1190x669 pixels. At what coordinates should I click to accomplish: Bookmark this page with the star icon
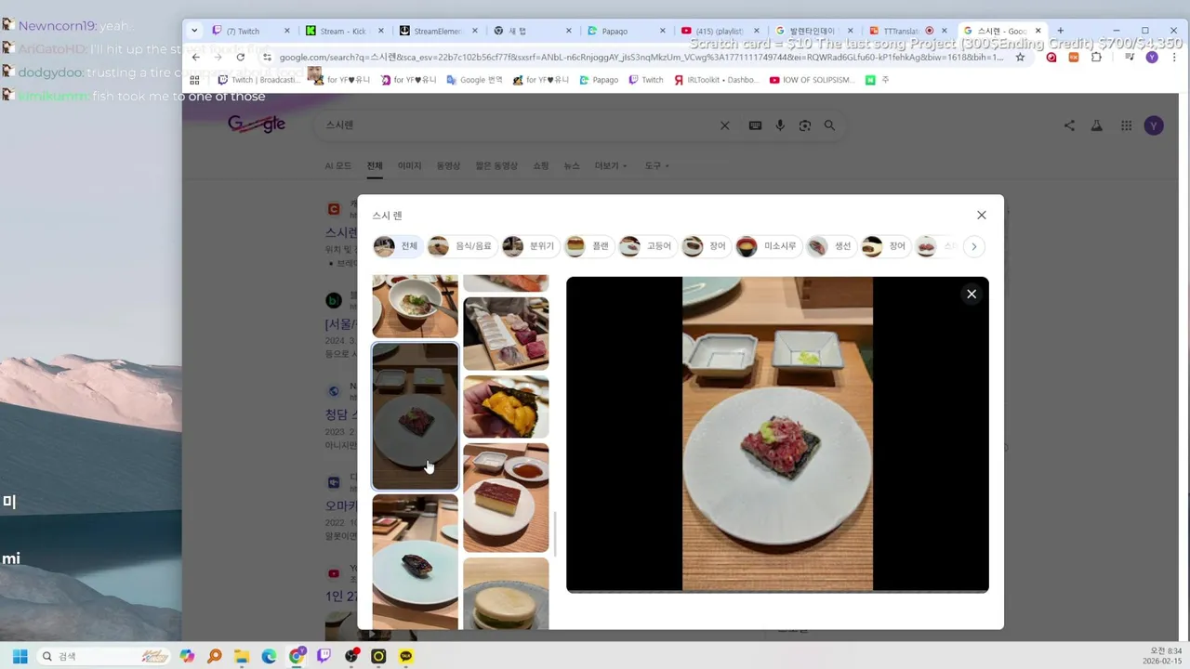point(1020,57)
